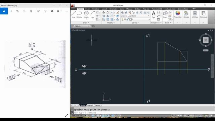215x121 pixels.
Task: Expand the Modify panel dropdown
Action: pyautogui.click(x=111, y=23)
